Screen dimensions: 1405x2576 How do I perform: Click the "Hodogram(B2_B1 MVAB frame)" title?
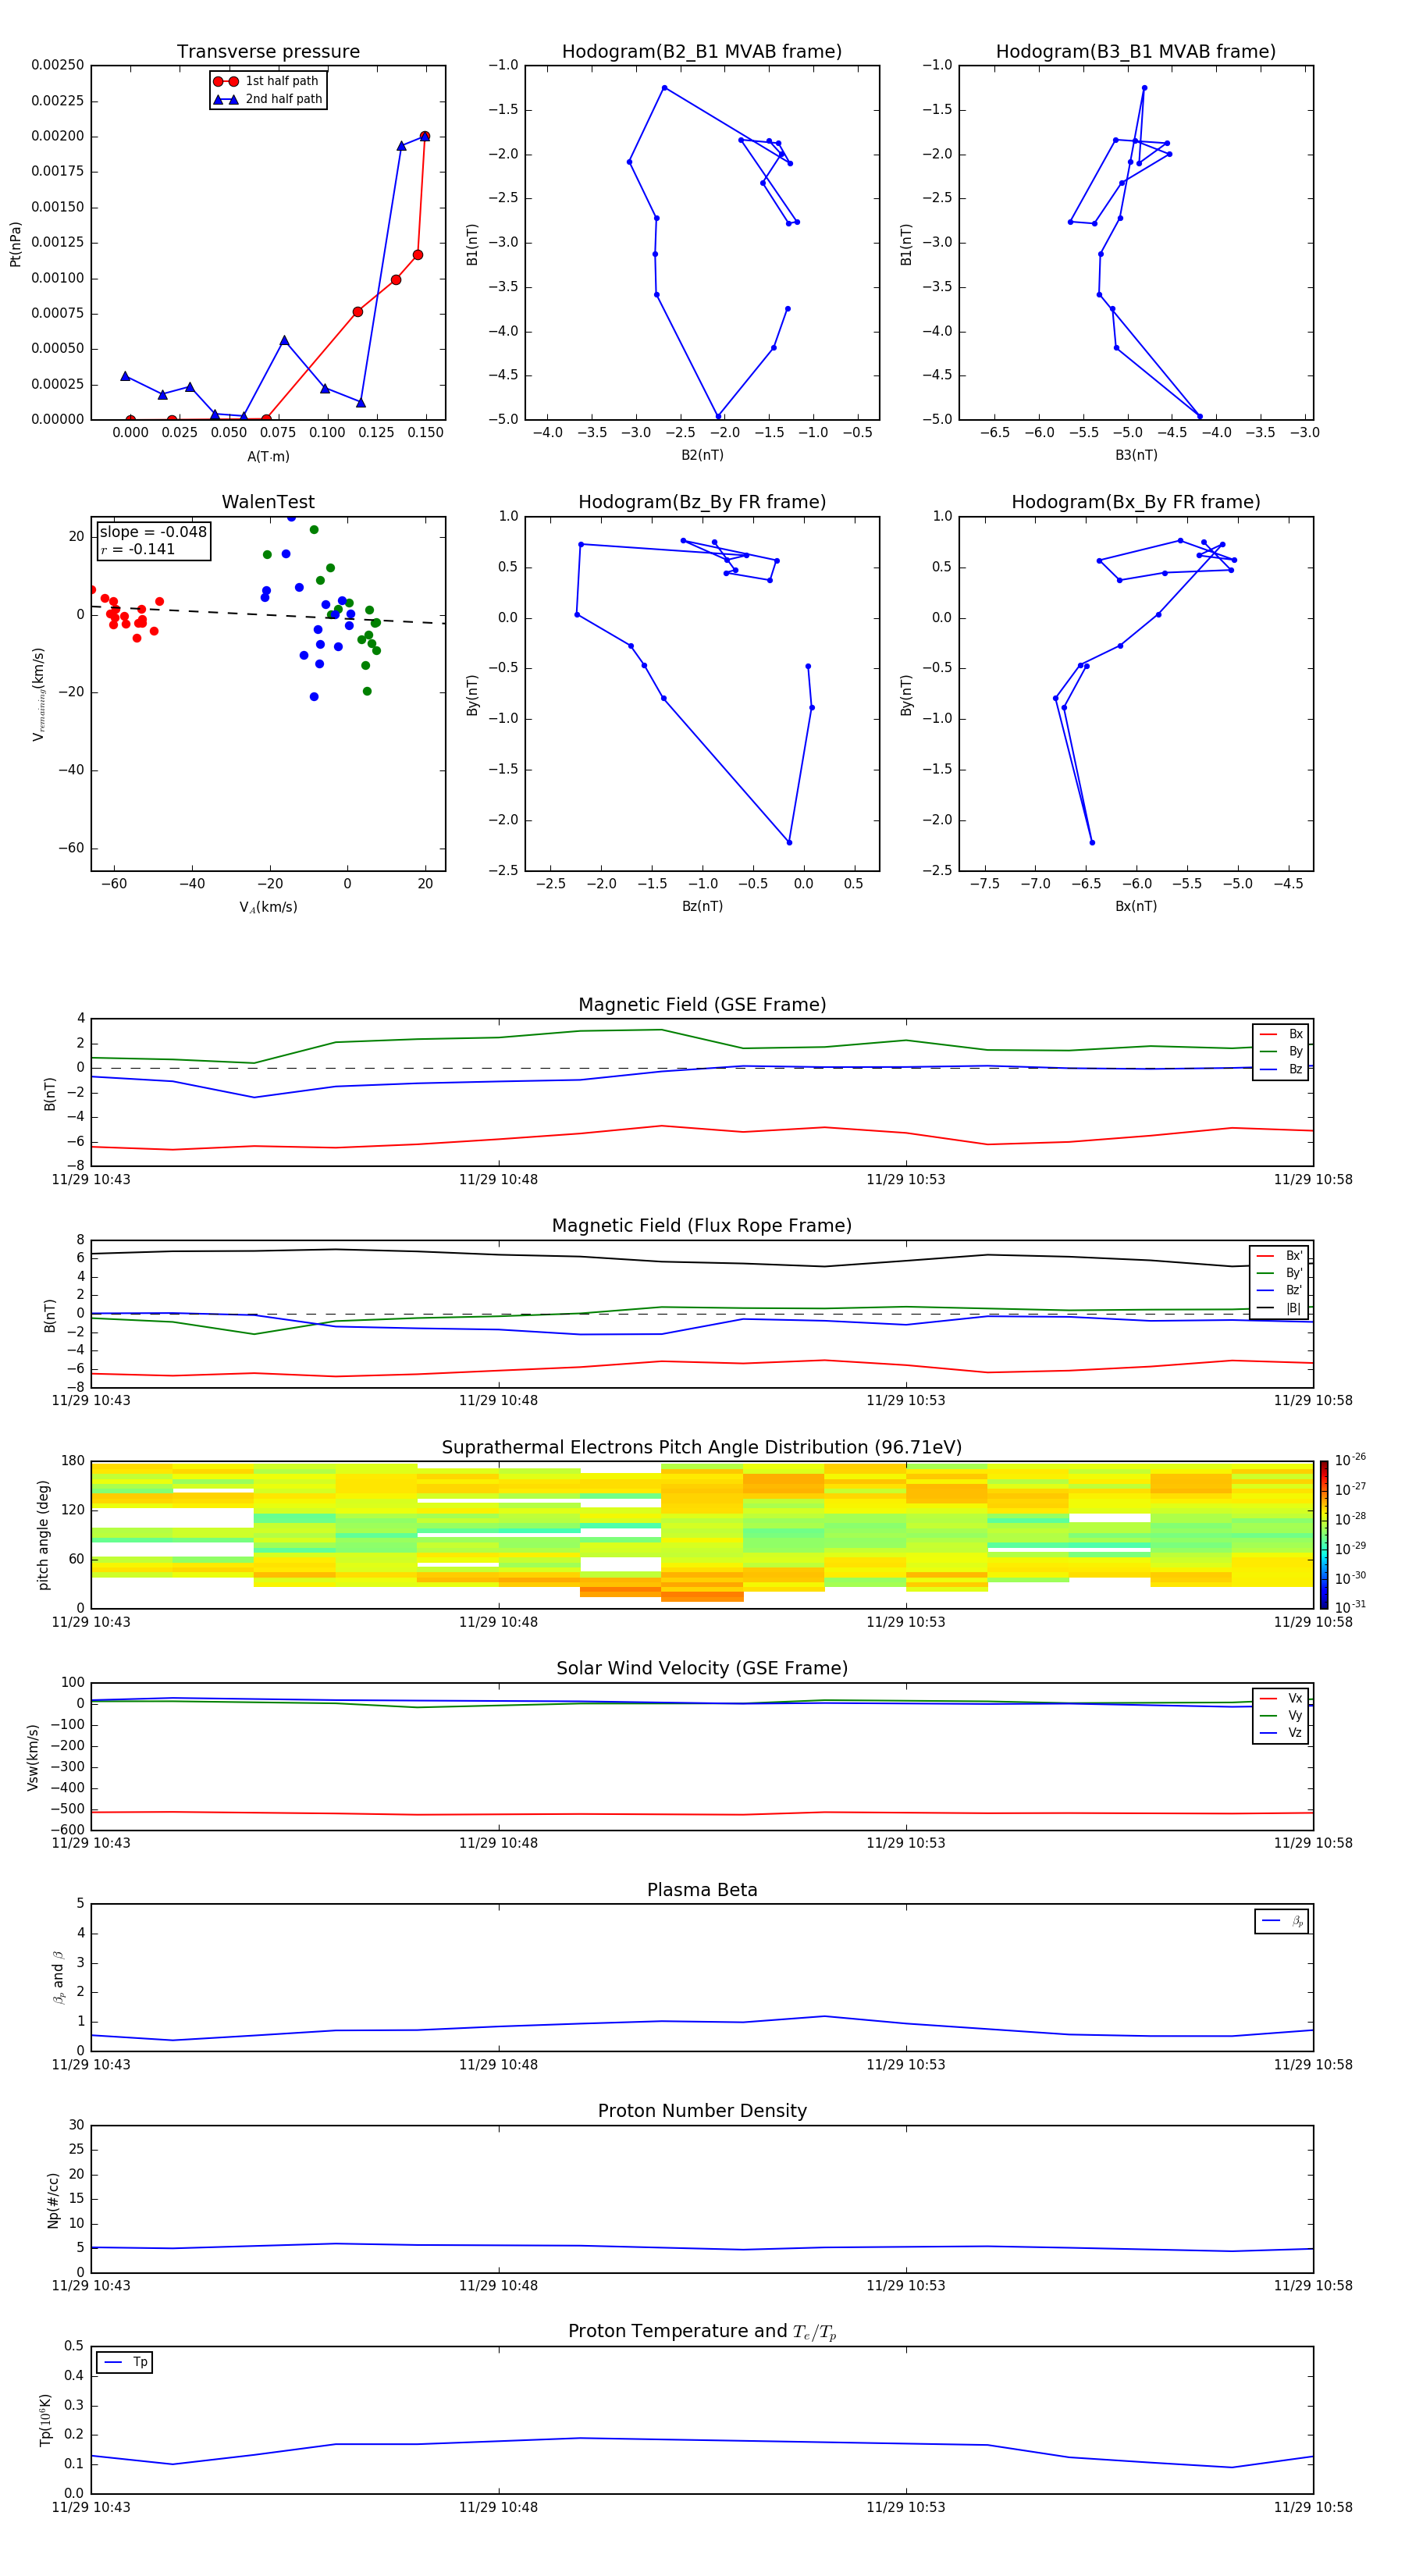point(702,52)
